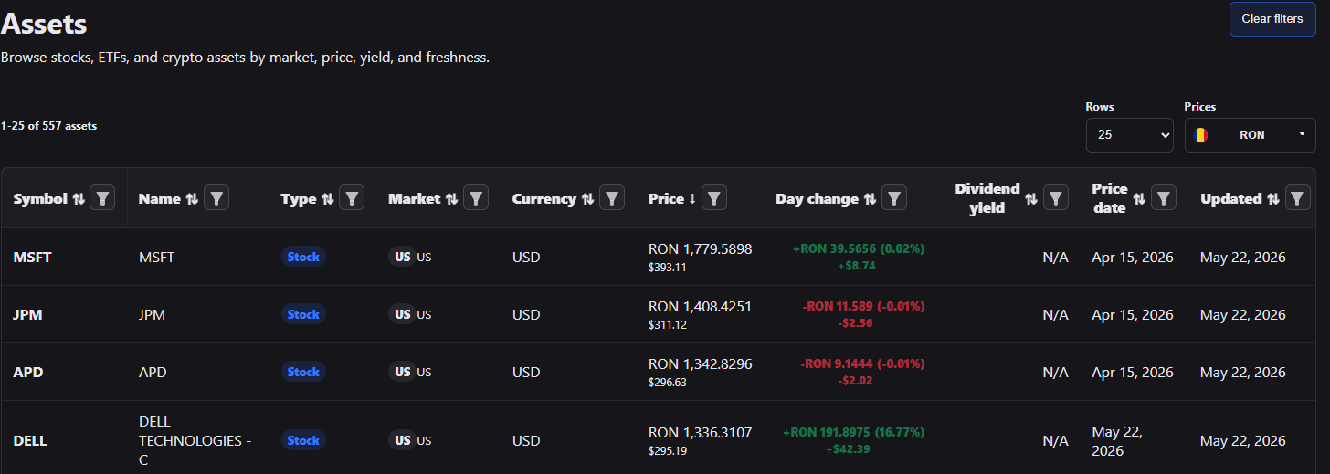Click the US market badge in APD row

pos(402,372)
